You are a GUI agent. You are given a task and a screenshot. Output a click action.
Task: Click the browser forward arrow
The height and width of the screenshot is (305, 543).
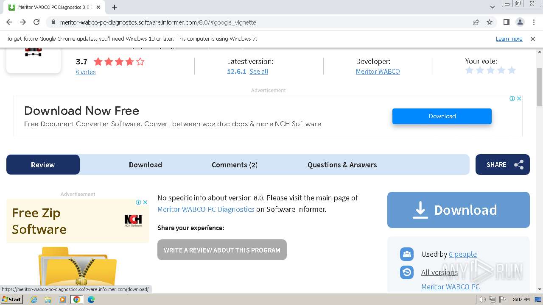[x=23, y=22]
